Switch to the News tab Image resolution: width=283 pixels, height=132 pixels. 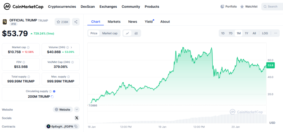133,21
